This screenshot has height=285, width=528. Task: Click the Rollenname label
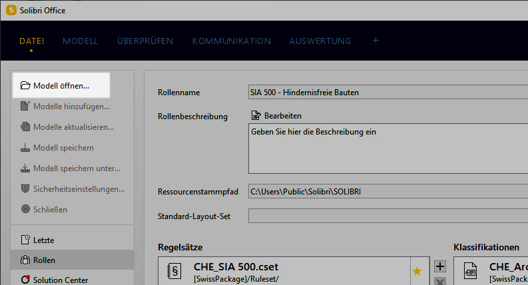point(179,93)
